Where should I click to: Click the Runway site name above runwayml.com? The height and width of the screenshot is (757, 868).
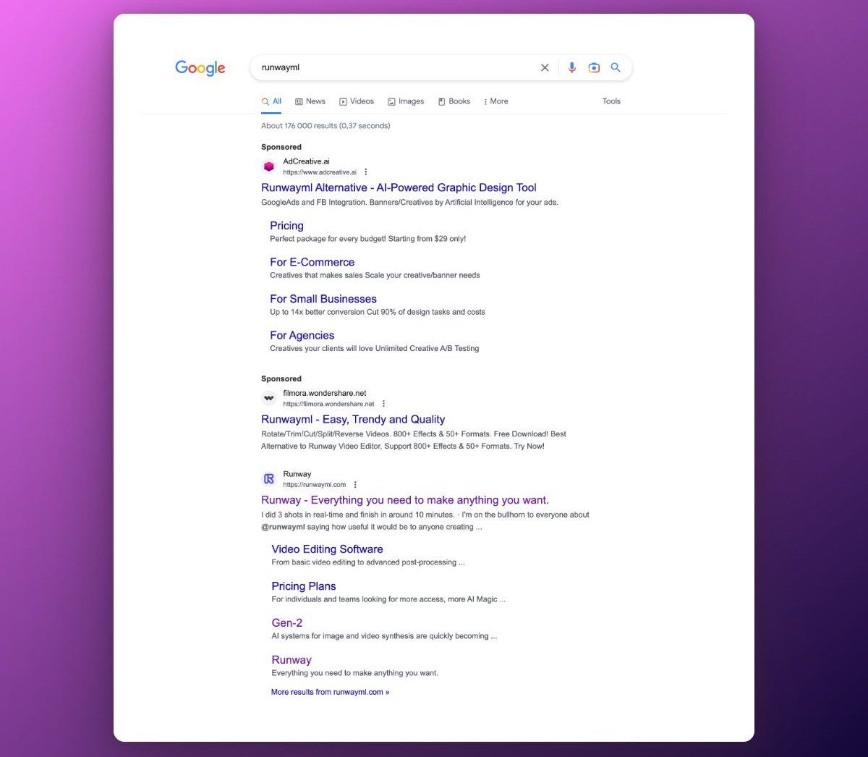[x=297, y=474]
